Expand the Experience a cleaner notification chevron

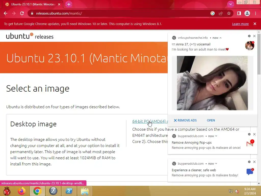click(x=216, y=164)
